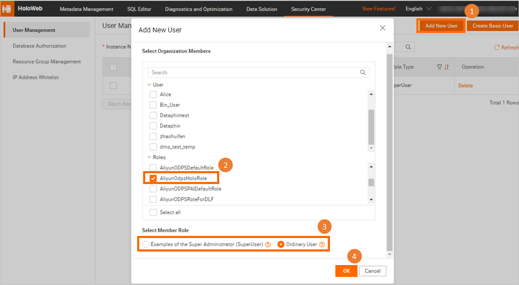This screenshot has height=285, width=519.
Task: Toggle the first table row checkbox
Action: [113, 86]
